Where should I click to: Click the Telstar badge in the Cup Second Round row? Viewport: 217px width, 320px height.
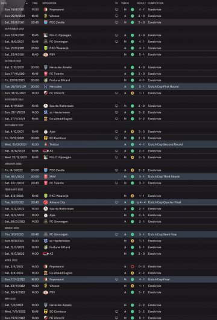(46, 144)
